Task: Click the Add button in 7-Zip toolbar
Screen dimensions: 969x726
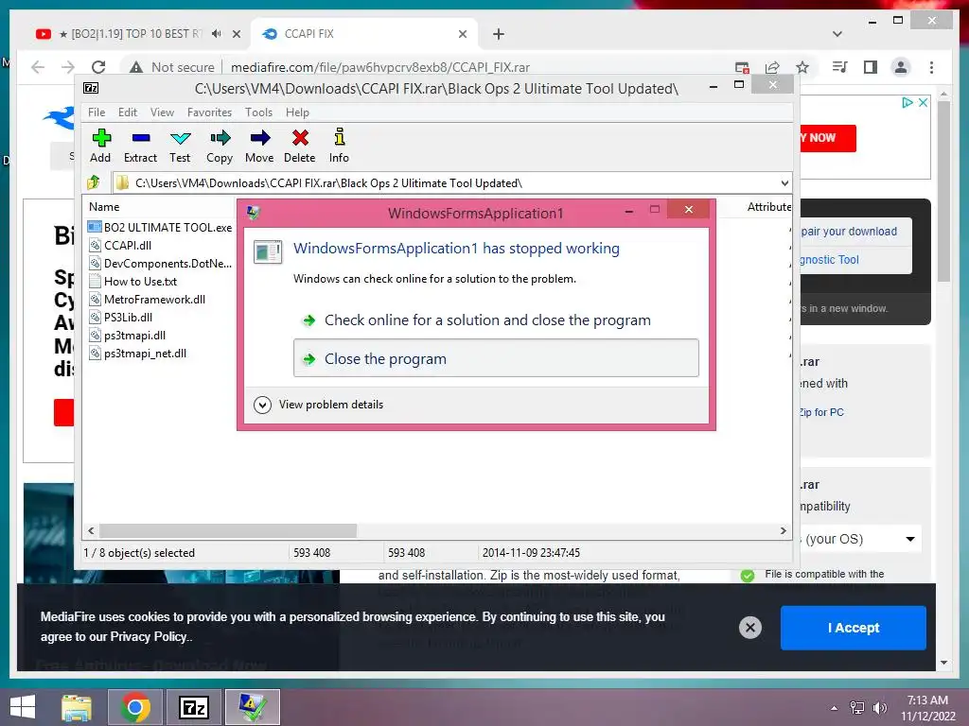Action: pyautogui.click(x=100, y=146)
